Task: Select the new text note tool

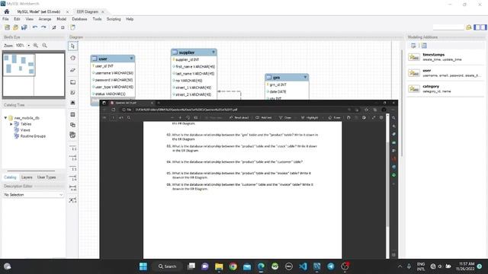Action: pyautogui.click(x=73, y=93)
